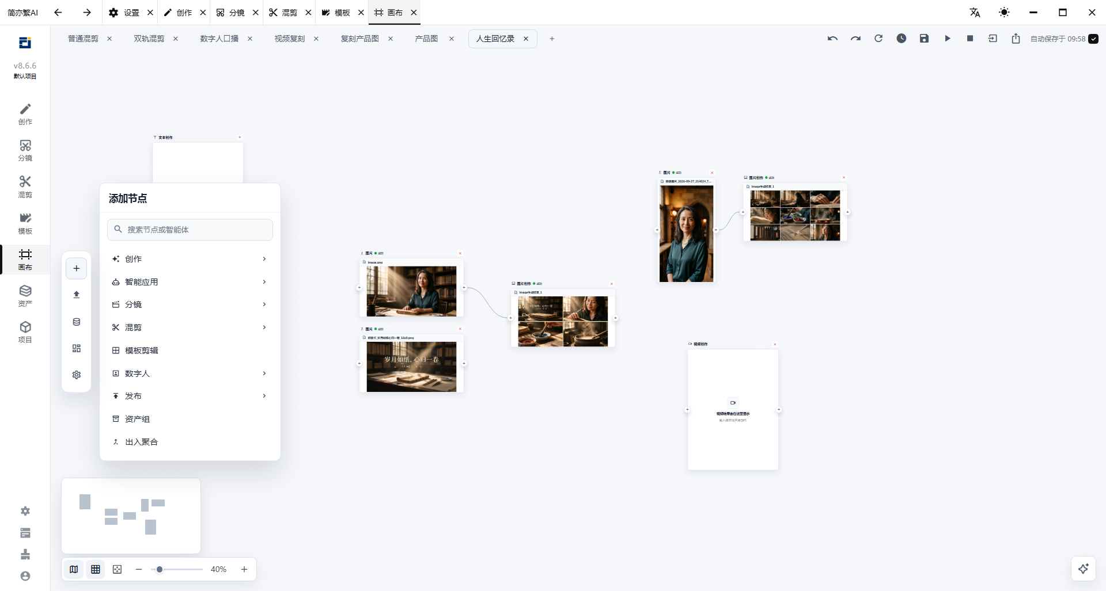Expand the 混剪 submenu in add node panel

(190, 327)
